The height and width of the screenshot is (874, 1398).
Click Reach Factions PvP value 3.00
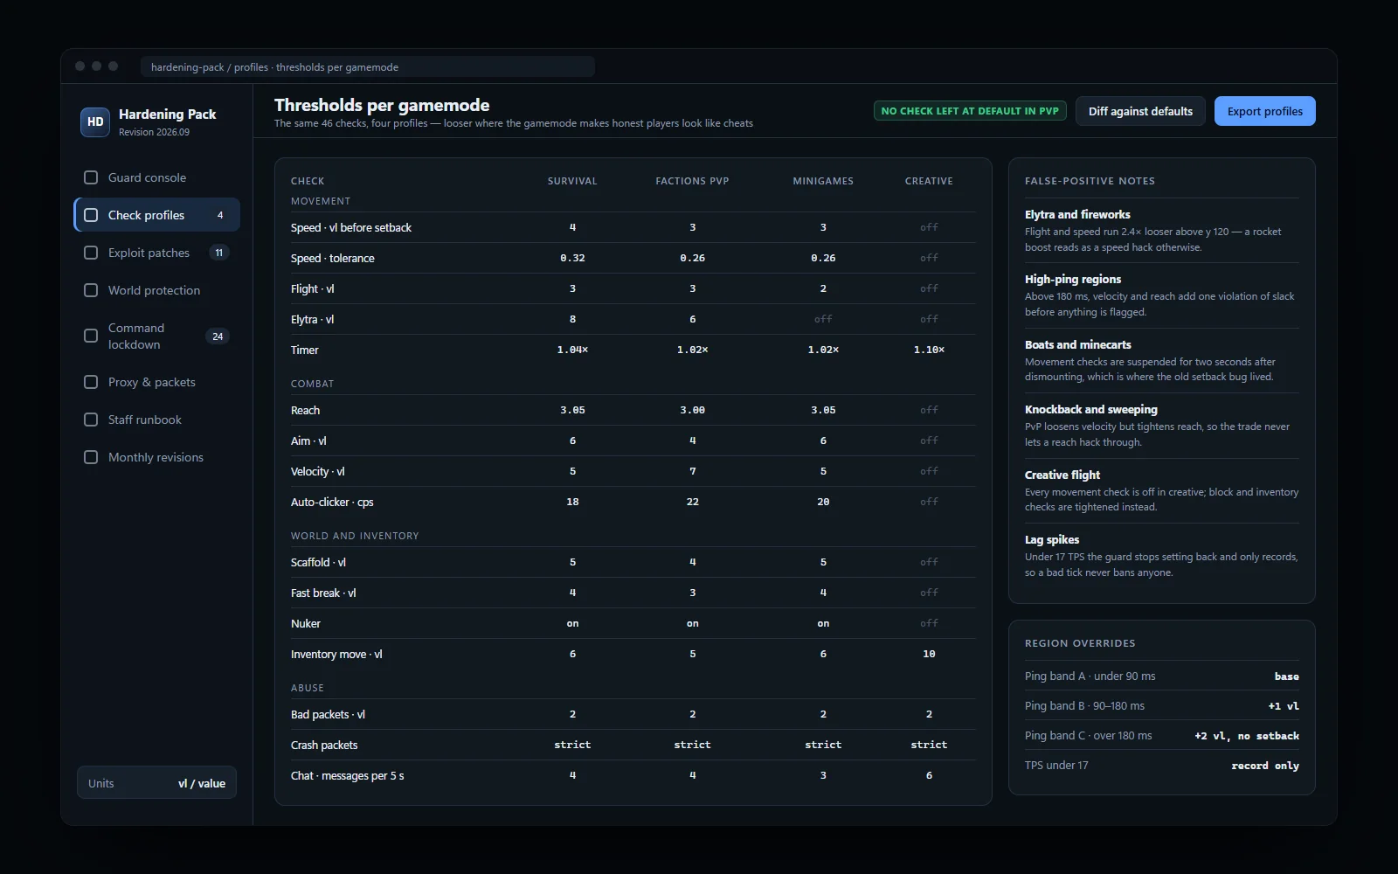click(x=692, y=410)
